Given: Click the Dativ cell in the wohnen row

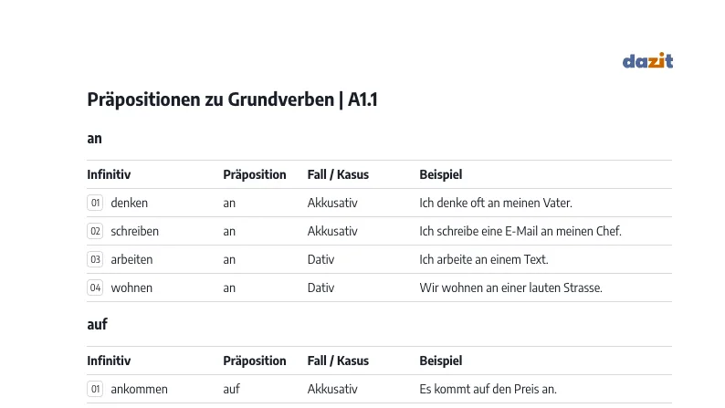Looking at the screenshot, I should click(x=320, y=288).
